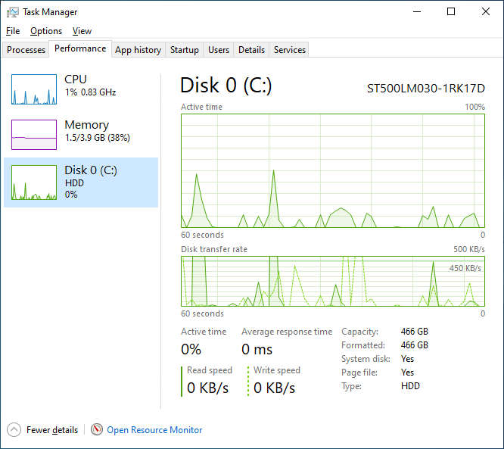Switch to the Processes tab

[x=26, y=50]
